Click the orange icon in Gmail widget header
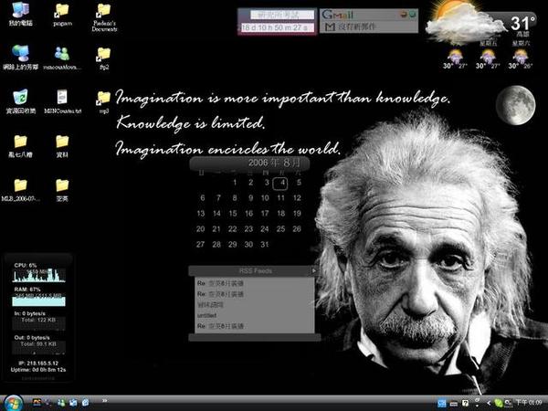 tap(404, 15)
